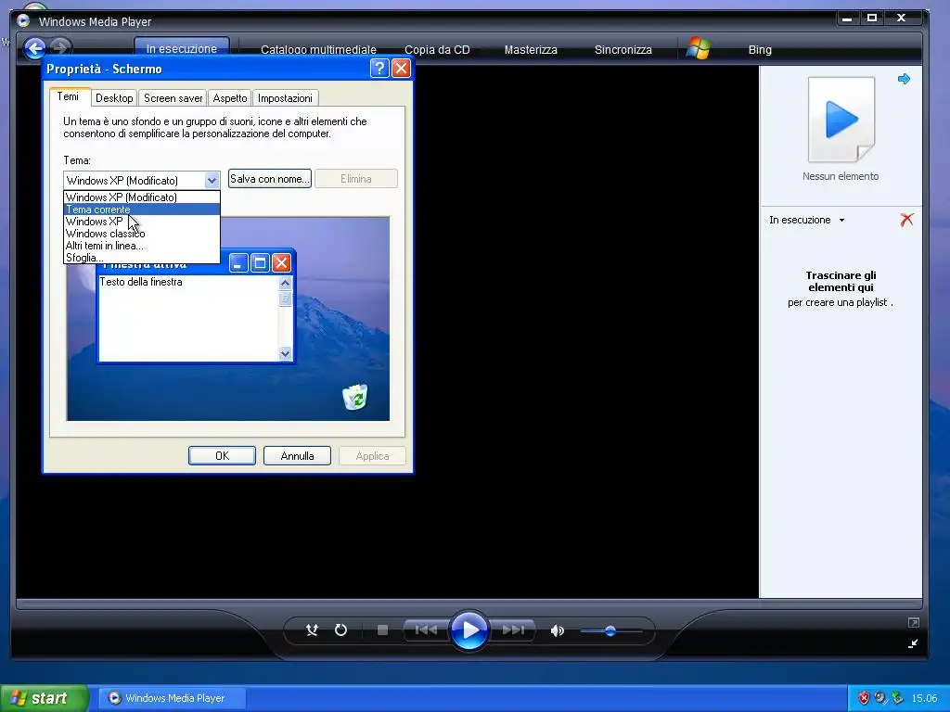
Task: Choose Windows XP (Modificato) from the list
Action: coord(142,197)
